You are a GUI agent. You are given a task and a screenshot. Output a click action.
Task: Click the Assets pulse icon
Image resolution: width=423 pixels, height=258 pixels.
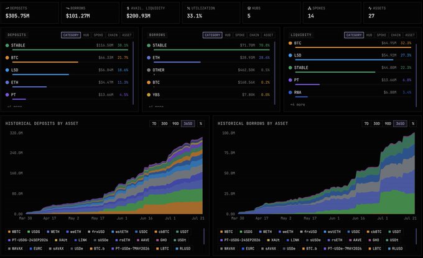[x=370, y=8]
